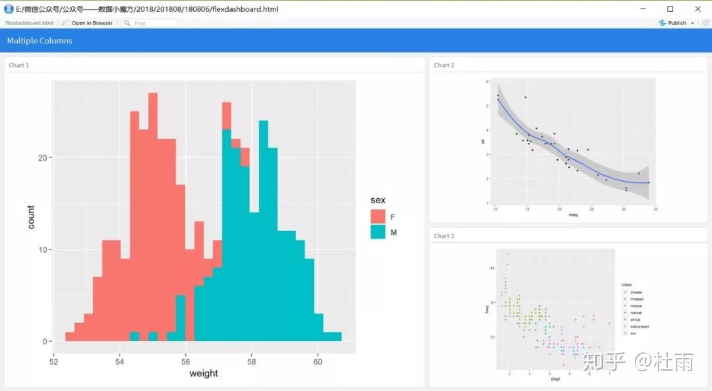Maximize the viewer window
This screenshot has width=712, height=391.
[670, 9]
